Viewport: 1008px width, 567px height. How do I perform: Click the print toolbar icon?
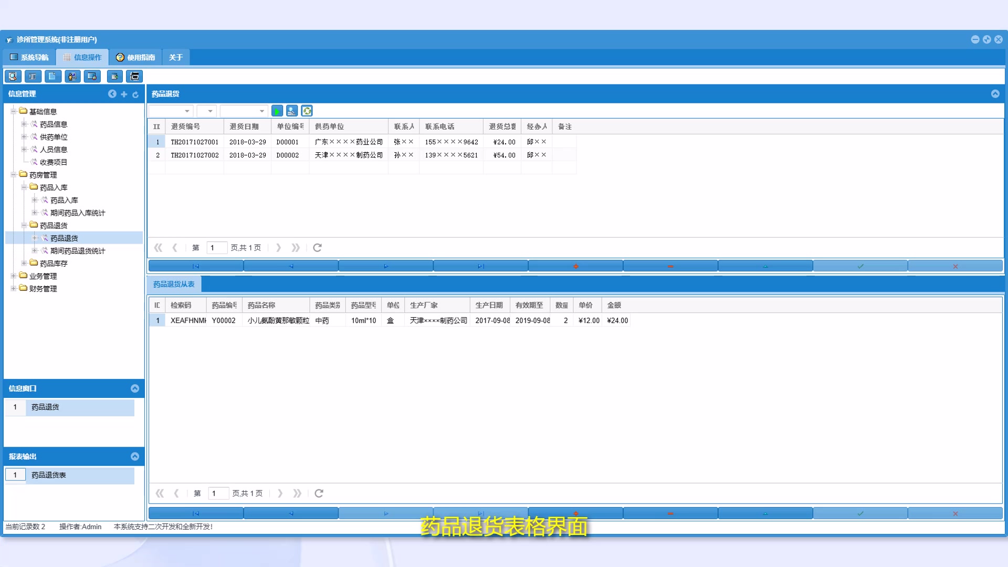point(135,77)
